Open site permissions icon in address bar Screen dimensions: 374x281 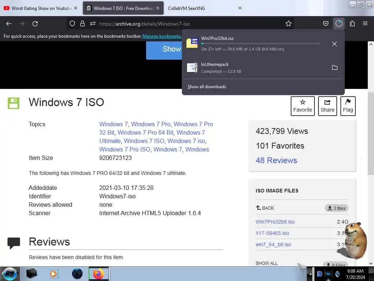pos(93,23)
